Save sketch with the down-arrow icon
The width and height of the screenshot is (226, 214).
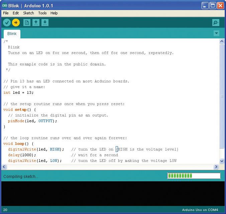(x=45, y=22)
